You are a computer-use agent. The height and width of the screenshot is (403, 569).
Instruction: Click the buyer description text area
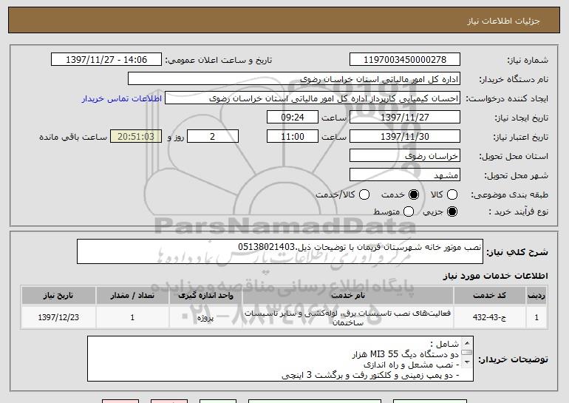(x=280, y=359)
